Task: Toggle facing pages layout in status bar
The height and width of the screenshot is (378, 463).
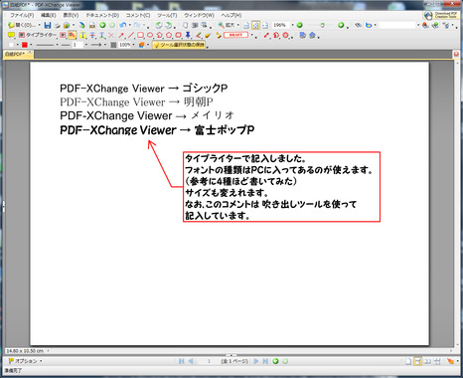Action: coord(427,361)
